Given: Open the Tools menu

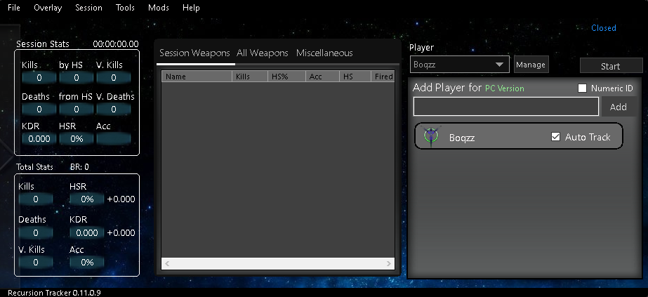Looking at the screenshot, I should (125, 8).
